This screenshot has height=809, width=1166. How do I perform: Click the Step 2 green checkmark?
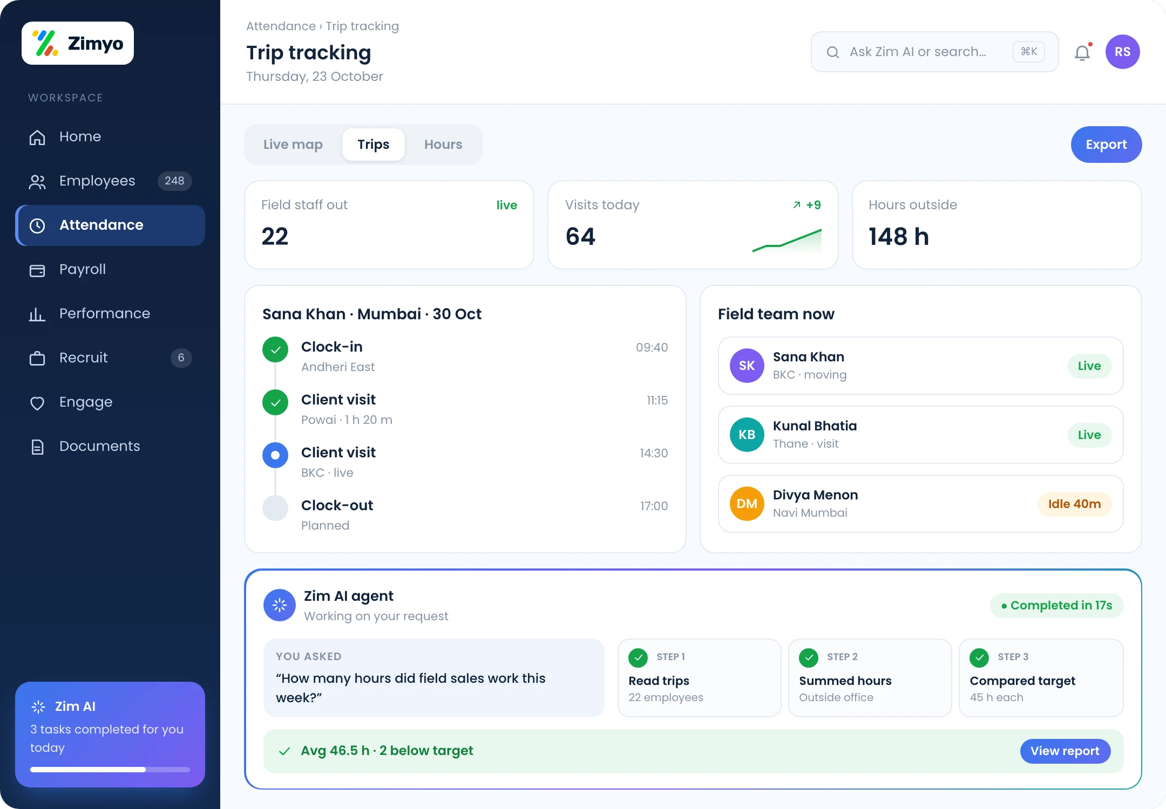pyautogui.click(x=809, y=657)
